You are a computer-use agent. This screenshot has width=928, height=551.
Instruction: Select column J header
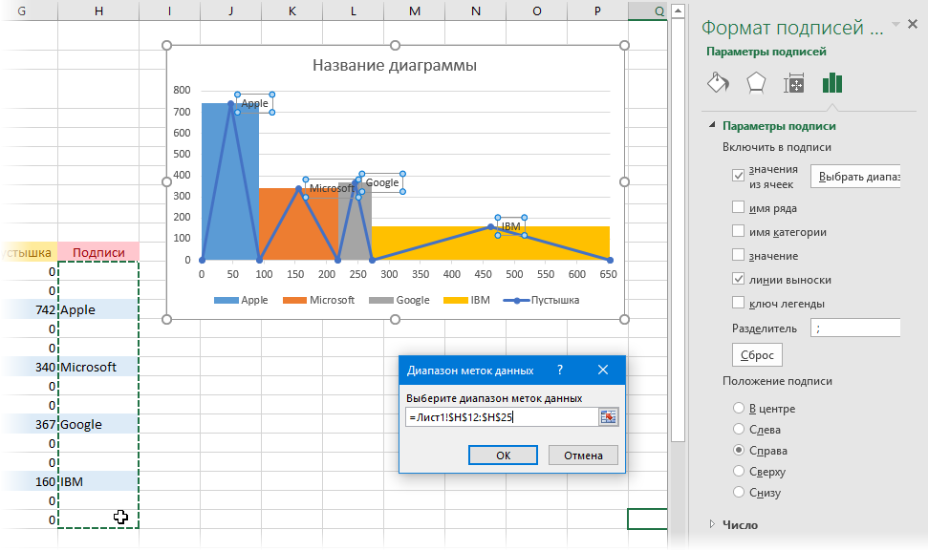pos(230,11)
